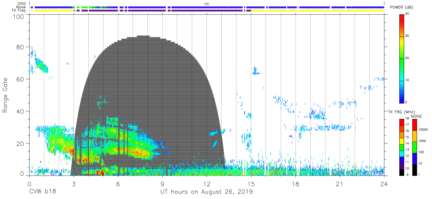This screenshot has height=199, width=432.
Task: Click the NOISE colorbar tick label 10000
Action: (423, 130)
